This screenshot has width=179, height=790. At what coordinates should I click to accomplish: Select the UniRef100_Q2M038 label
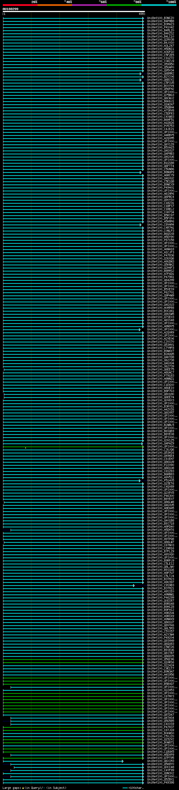[160, 40]
